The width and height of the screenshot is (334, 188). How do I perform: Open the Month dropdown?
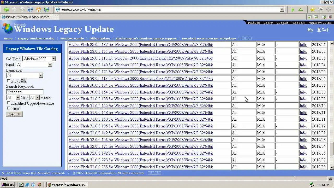click(37, 98)
